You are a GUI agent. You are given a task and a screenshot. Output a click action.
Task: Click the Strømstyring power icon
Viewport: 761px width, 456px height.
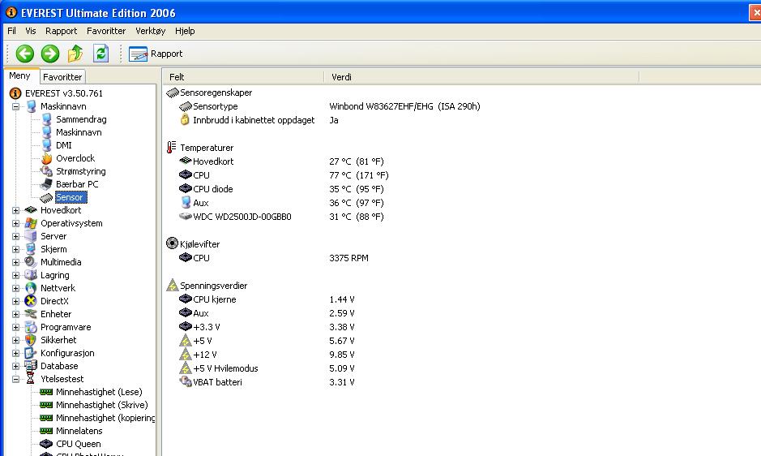coord(46,171)
